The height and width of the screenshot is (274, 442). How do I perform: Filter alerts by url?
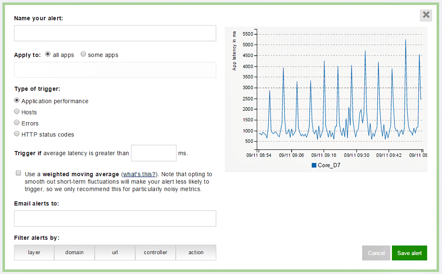(x=115, y=252)
